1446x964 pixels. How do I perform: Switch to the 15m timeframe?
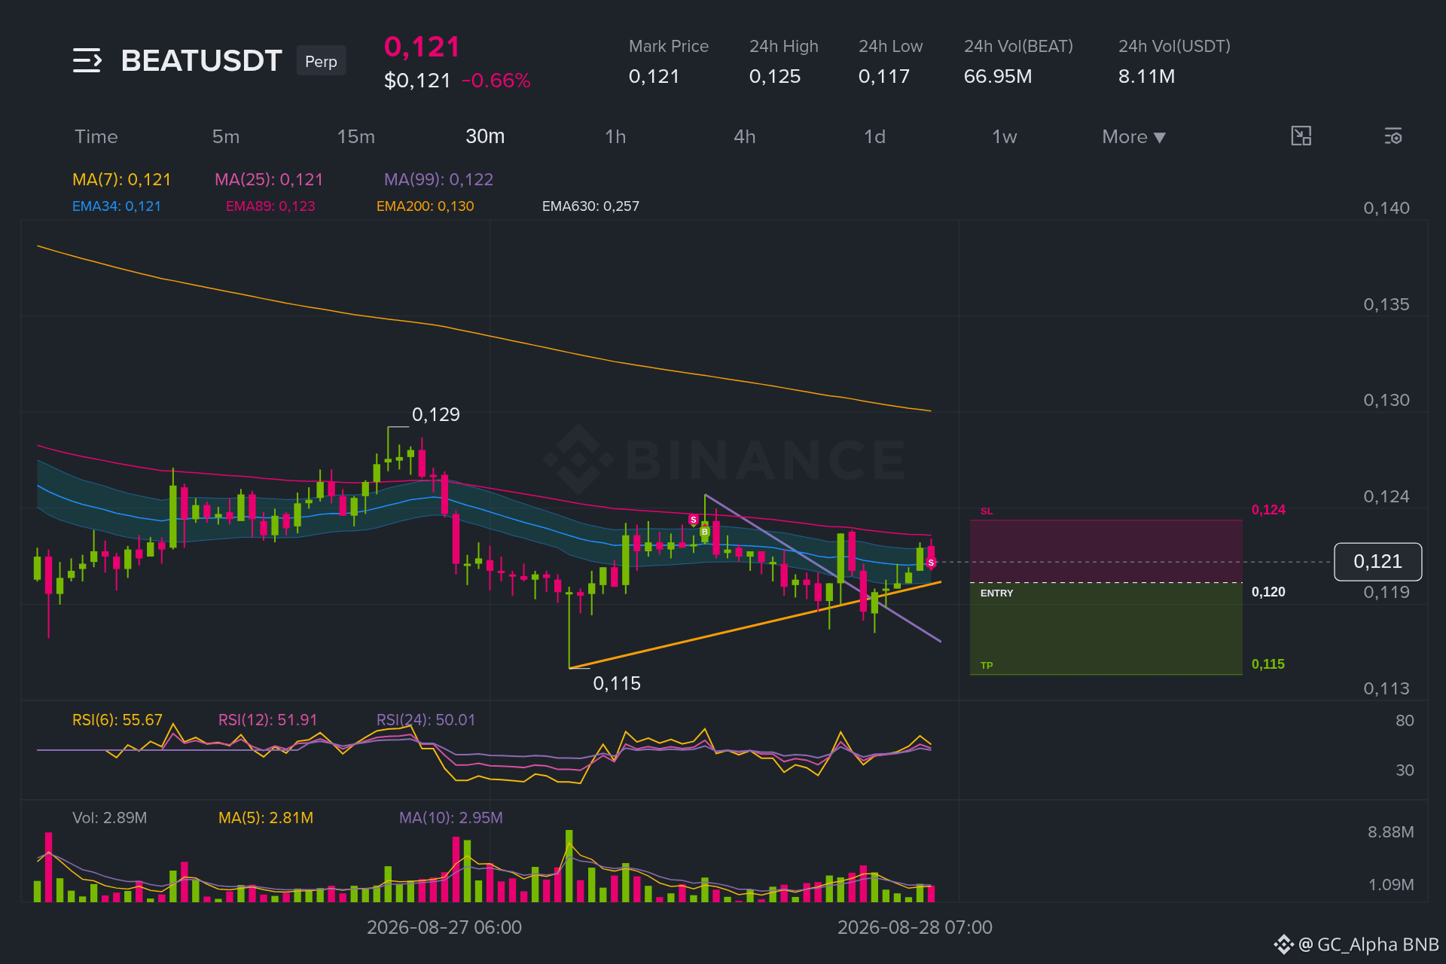356,136
